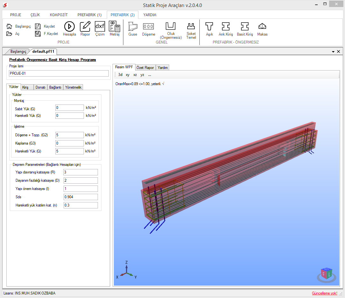The image size is (345, 298).
Task: Click the Lisans status bar text
Action: [30, 293]
